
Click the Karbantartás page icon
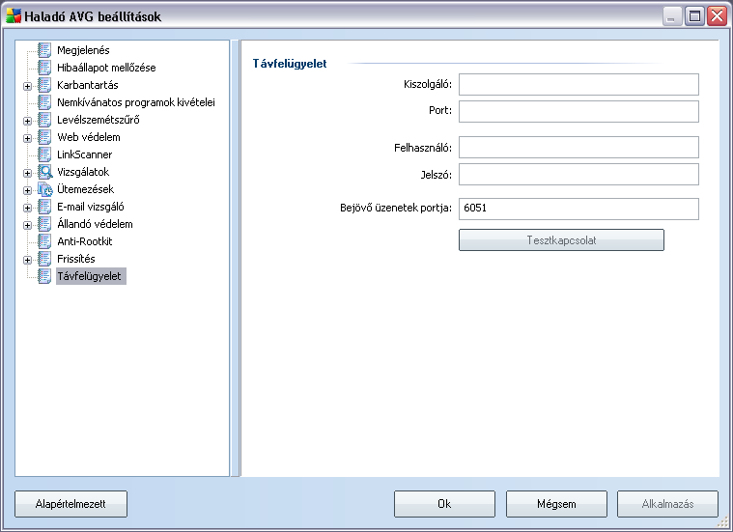(x=44, y=85)
